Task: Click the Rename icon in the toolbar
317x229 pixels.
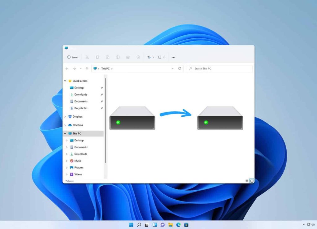Action: 118,57
